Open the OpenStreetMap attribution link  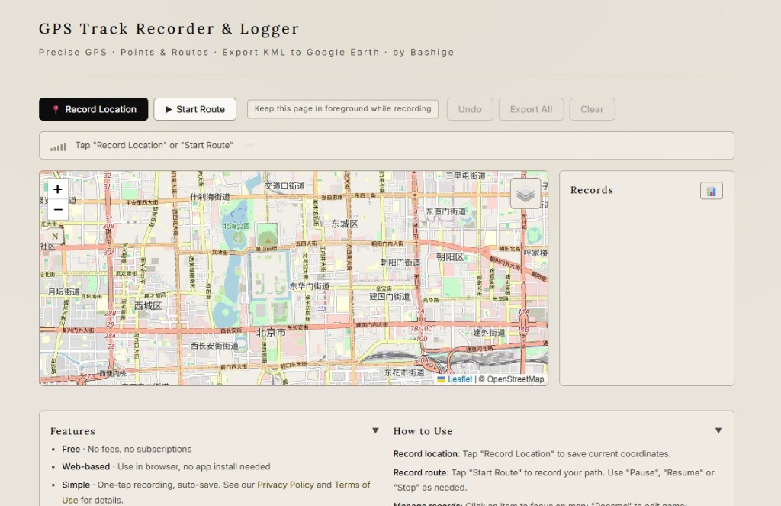516,379
